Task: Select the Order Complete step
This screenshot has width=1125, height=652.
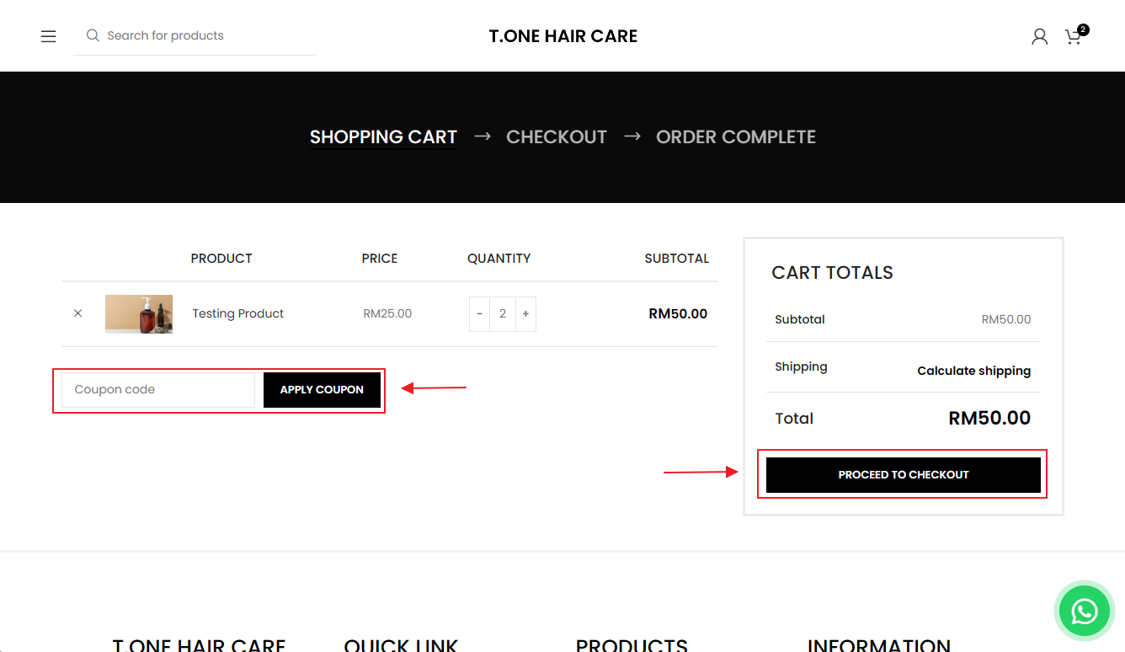Action: pos(735,137)
